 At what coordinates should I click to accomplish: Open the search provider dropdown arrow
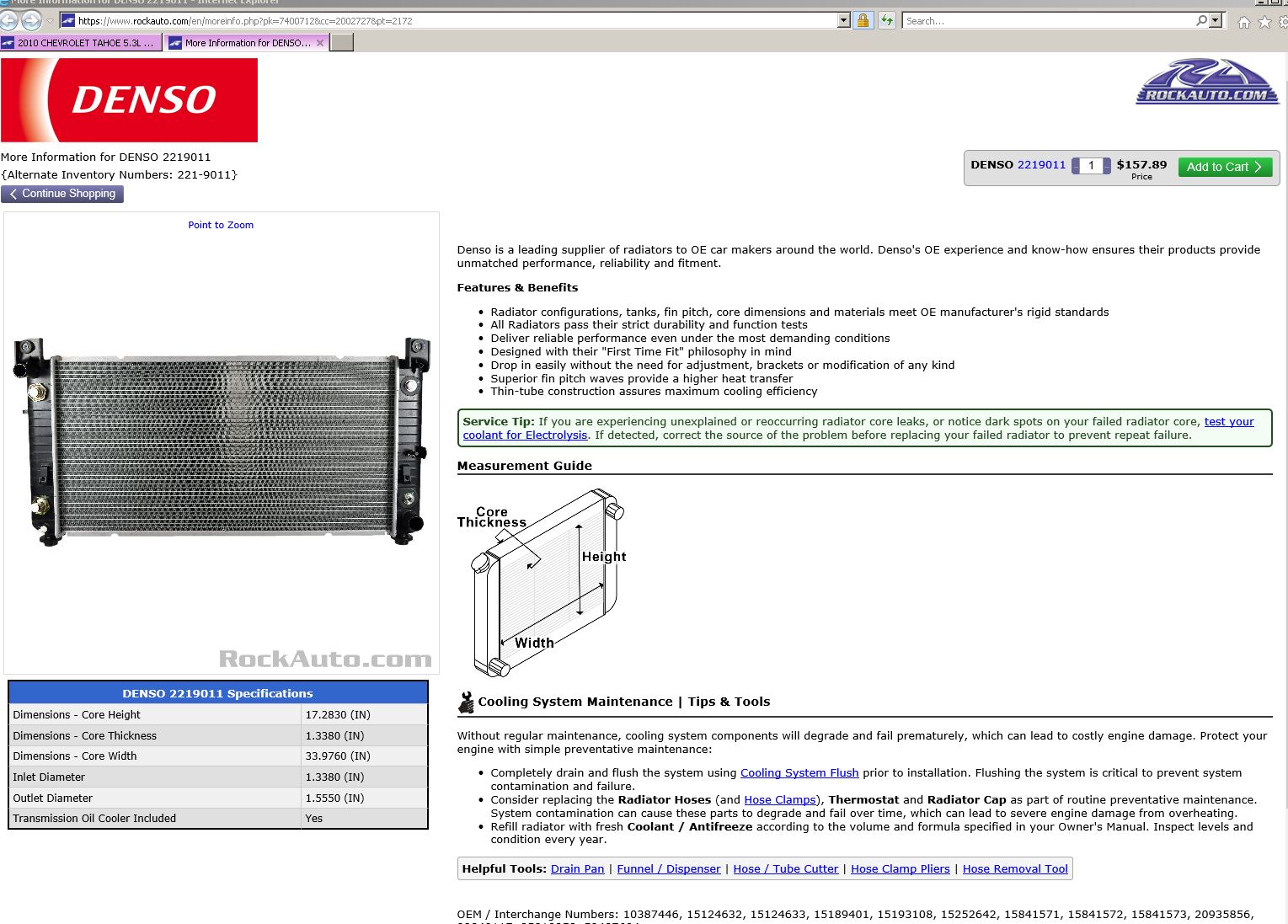(1216, 20)
